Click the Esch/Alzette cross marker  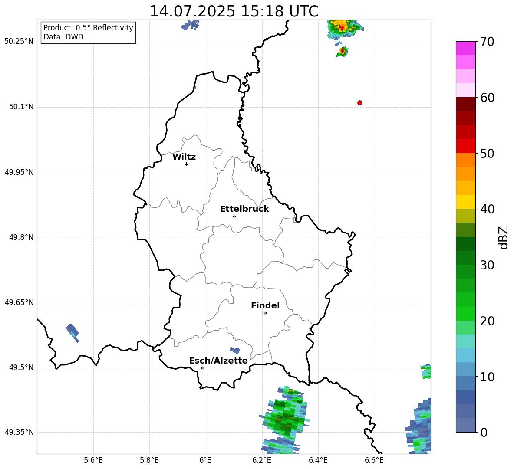pyautogui.click(x=203, y=368)
